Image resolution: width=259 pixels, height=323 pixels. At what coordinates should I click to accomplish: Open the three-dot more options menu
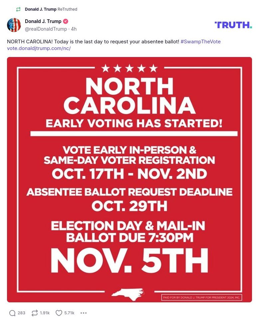click(84, 313)
